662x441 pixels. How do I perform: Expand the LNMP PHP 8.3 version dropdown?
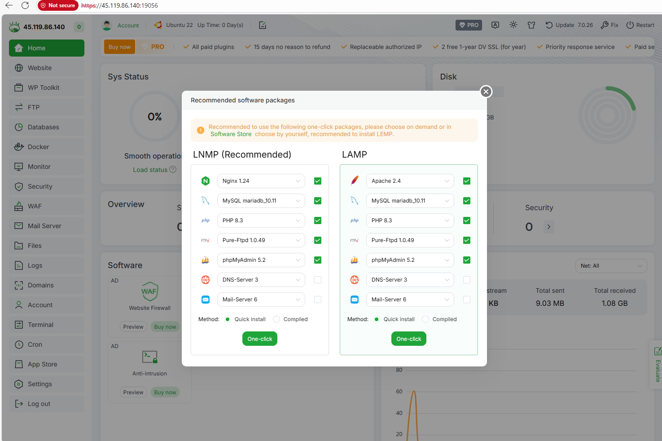pos(261,220)
